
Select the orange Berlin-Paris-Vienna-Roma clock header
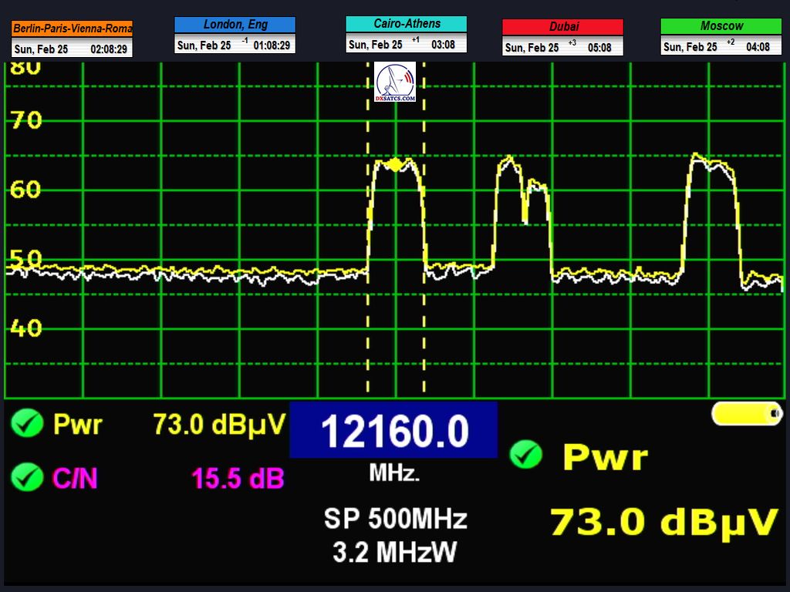(x=73, y=29)
